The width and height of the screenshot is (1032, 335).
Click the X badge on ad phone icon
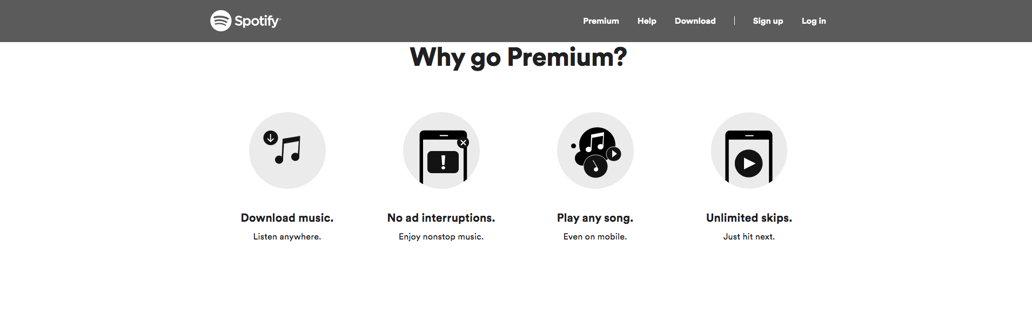click(463, 143)
